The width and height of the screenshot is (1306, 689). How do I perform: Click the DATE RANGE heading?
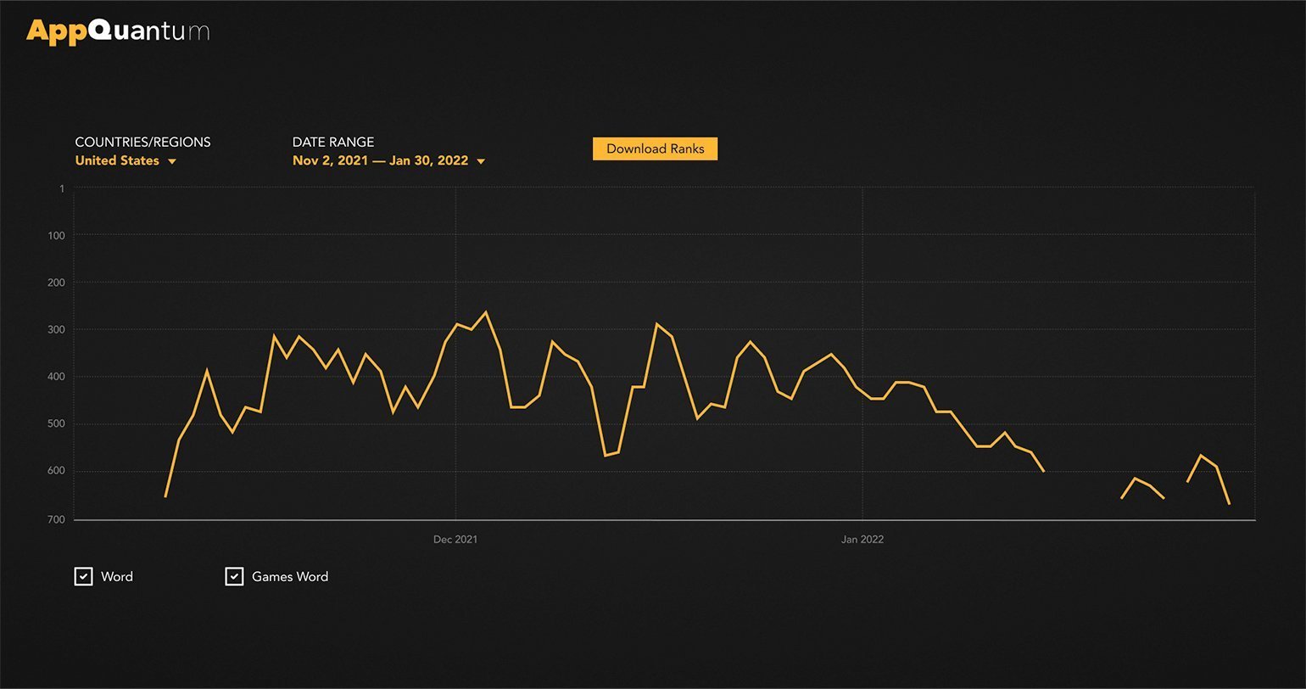tap(333, 142)
